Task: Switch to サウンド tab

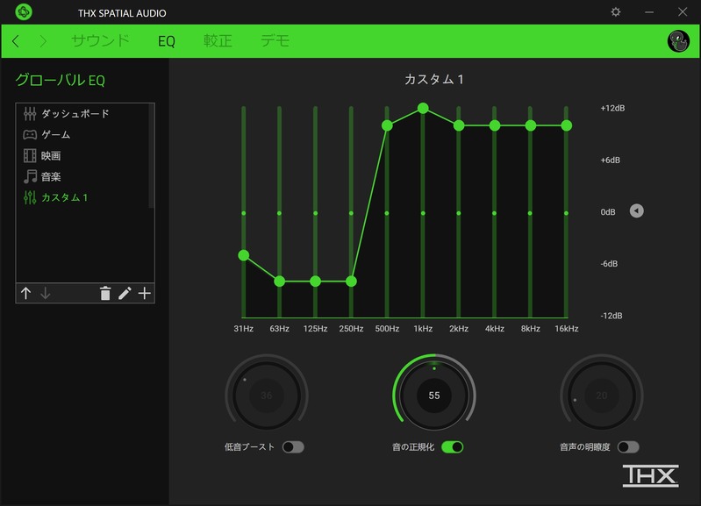Action: (100, 41)
